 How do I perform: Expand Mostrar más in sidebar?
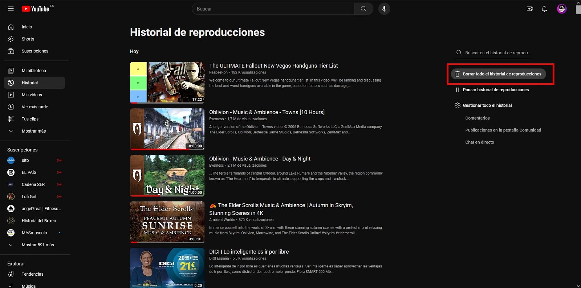(34, 131)
